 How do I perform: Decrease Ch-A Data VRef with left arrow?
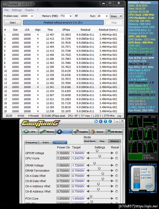[88, 176]
